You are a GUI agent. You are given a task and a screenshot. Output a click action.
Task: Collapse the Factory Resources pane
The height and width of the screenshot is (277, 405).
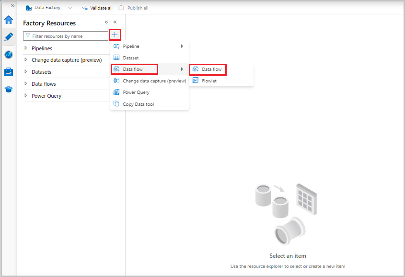click(x=115, y=22)
